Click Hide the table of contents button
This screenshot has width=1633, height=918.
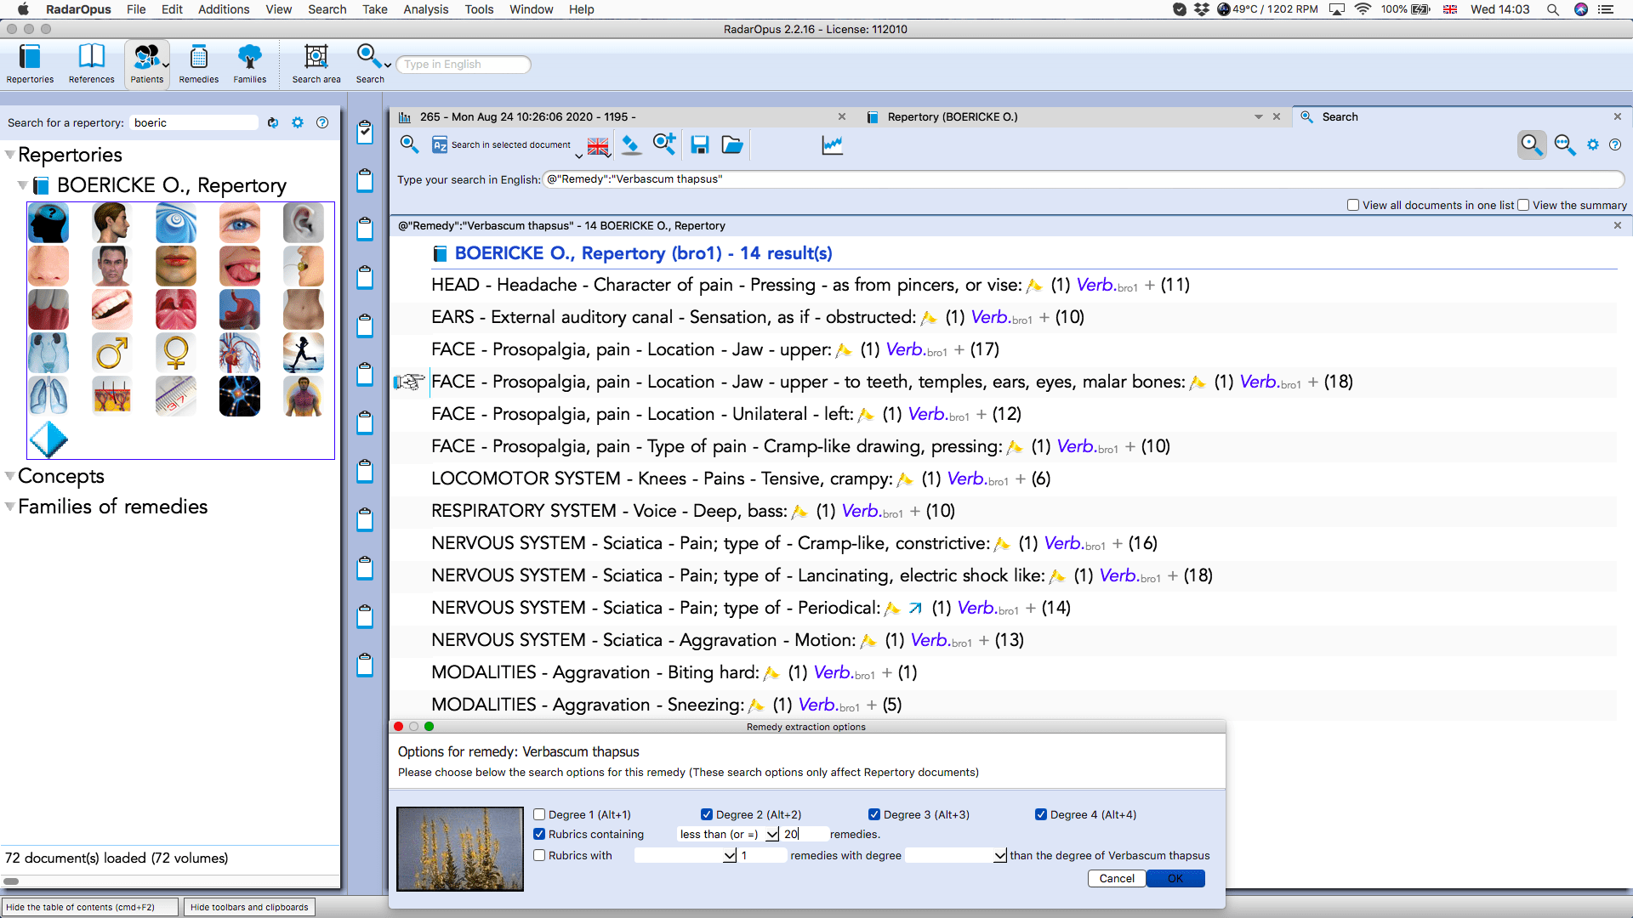tap(90, 907)
